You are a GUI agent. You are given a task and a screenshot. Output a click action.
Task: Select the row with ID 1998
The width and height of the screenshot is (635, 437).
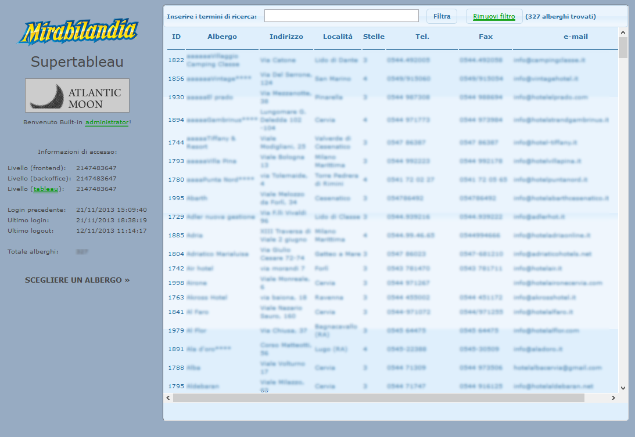(392, 283)
